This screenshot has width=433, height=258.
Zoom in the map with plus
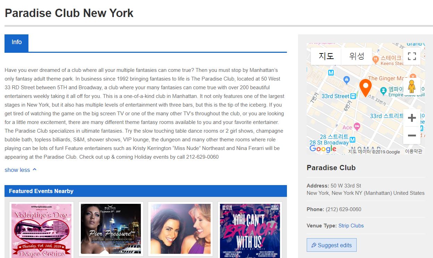coord(412,118)
